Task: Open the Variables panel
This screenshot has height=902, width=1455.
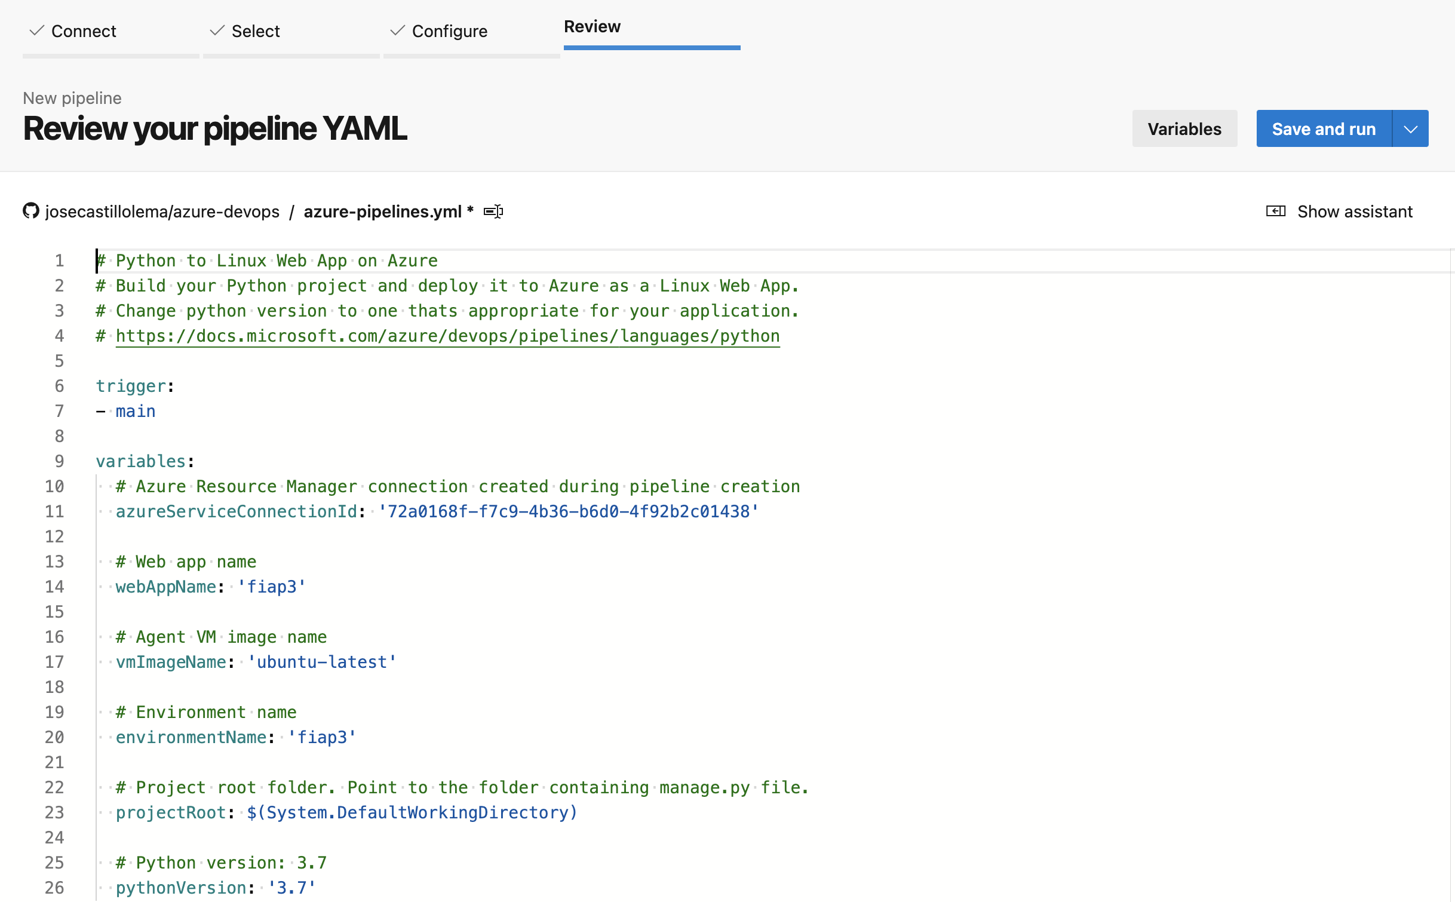Action: [1184, 129]
